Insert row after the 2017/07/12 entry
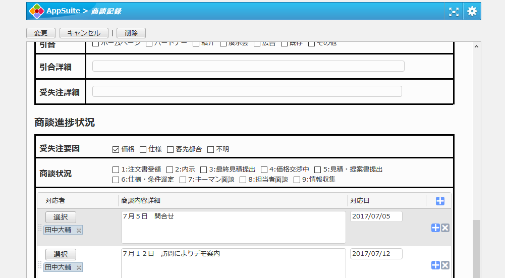This screenshot has width=505, height=278. pos(435,265)
